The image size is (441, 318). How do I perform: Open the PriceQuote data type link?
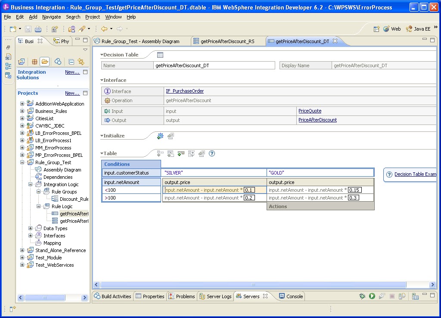point(310,111)
